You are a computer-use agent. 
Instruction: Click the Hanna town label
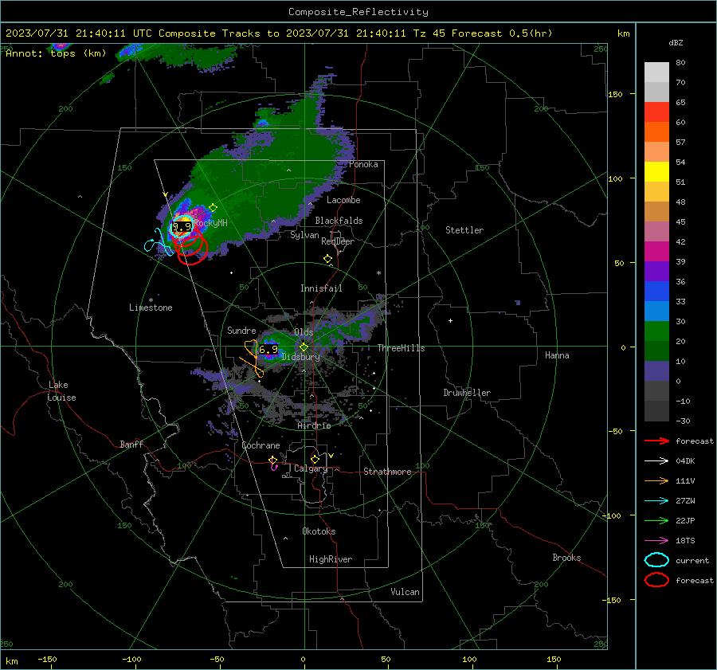557,355
